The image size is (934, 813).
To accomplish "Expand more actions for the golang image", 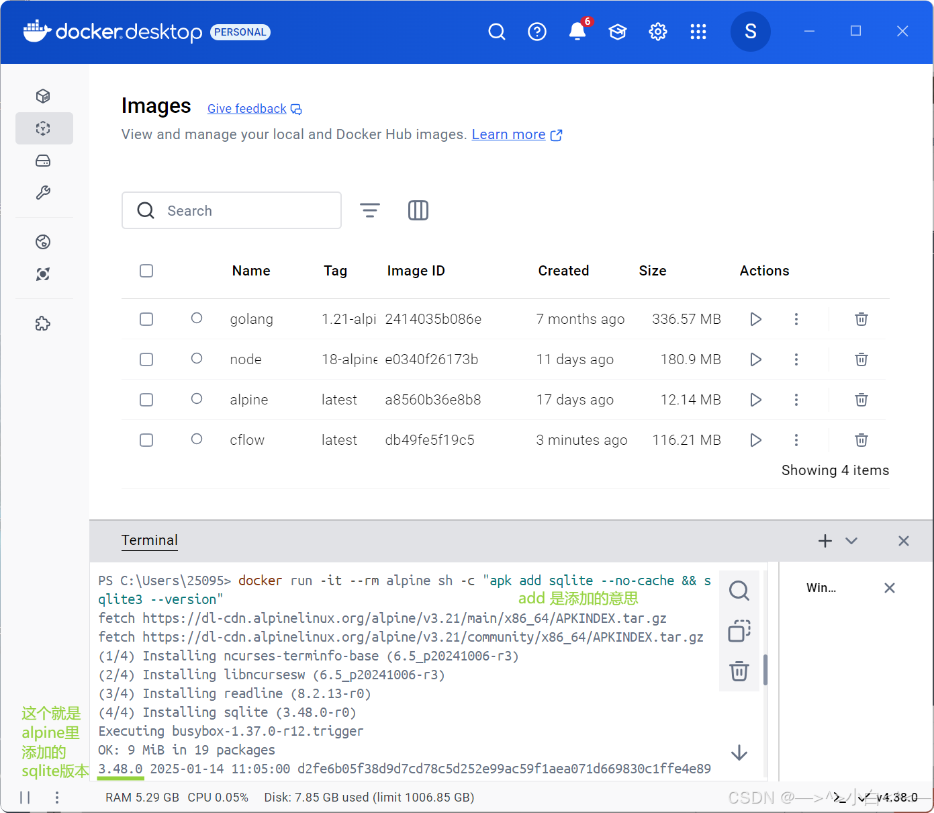I will (796, 319).
